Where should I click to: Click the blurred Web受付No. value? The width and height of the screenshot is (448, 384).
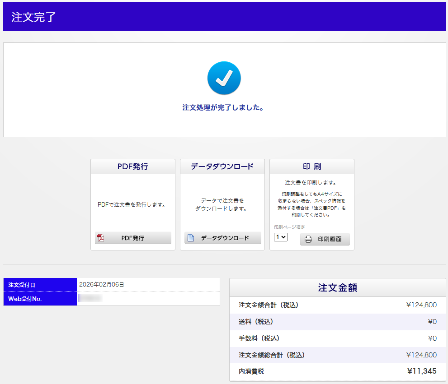(x=90, y=298)
